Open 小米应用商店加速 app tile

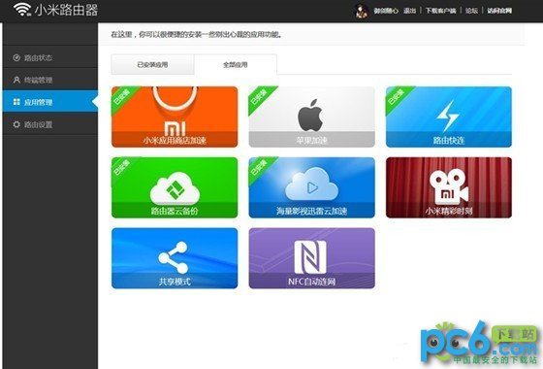tap(175, 117)
